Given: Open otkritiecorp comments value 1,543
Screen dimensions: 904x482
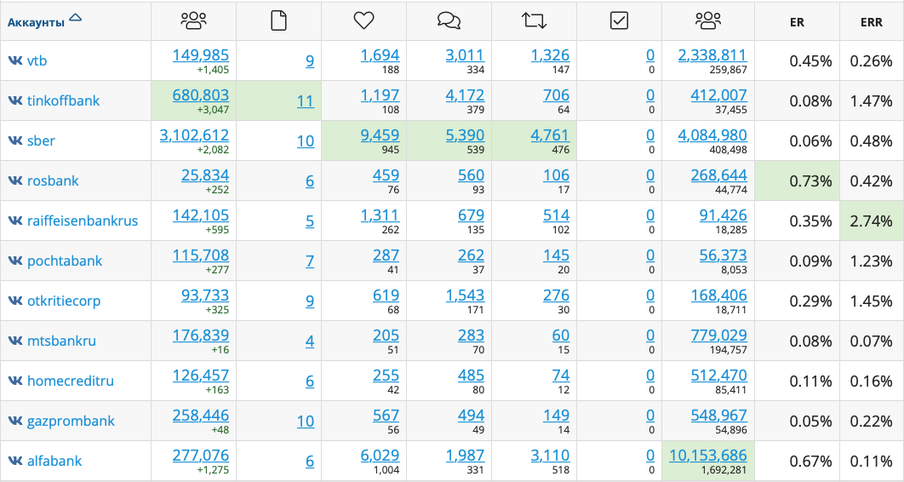Looking at the screenshot, I should coord(466,296).
